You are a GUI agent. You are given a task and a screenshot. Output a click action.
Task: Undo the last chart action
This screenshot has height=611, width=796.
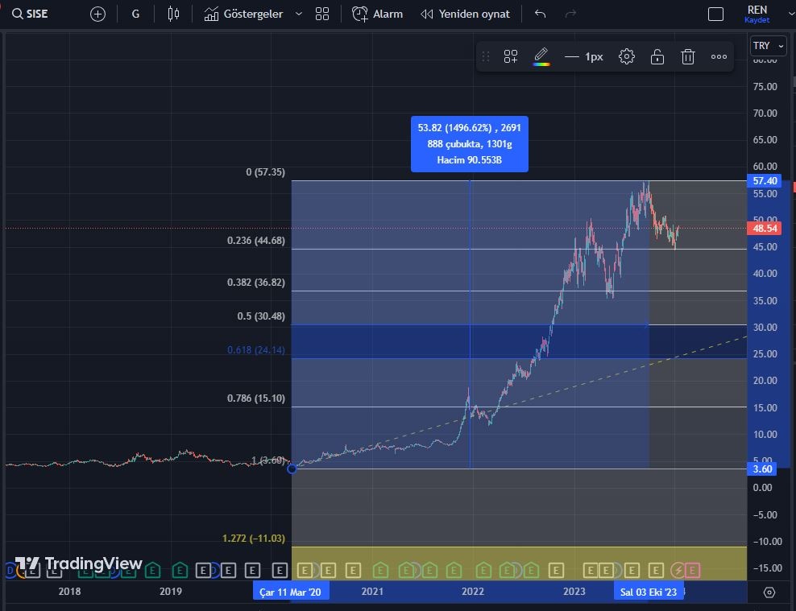click(x=540, y=14)
